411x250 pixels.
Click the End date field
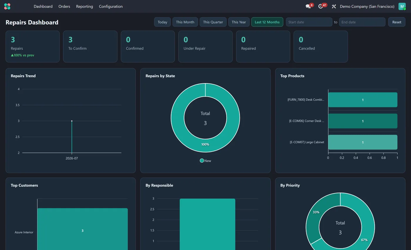tap(362, 22)
